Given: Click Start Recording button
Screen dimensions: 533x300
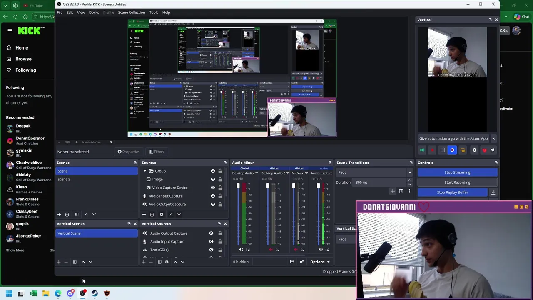Looking at the screenshot, I should click(457, 182).
